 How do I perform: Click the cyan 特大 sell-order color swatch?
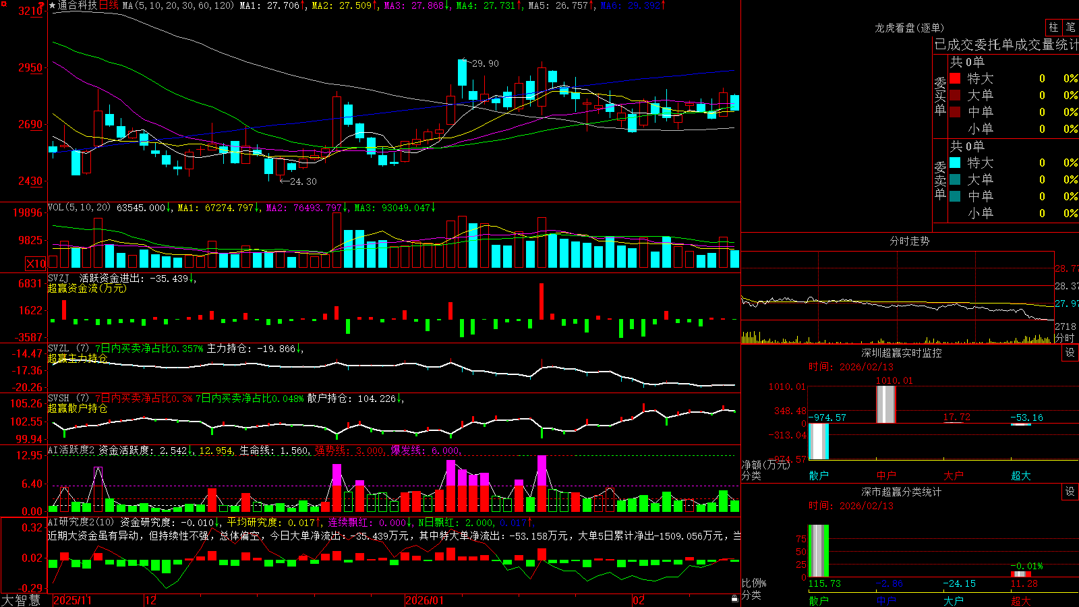(955, 163)
